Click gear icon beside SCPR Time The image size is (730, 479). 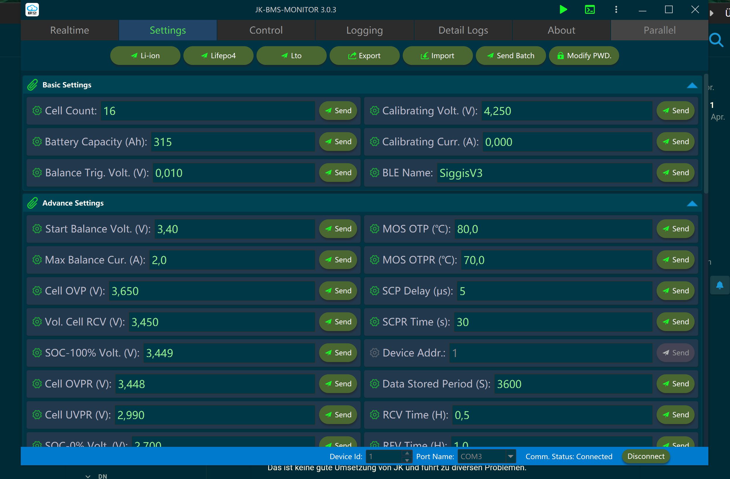[x=375, y=321]
